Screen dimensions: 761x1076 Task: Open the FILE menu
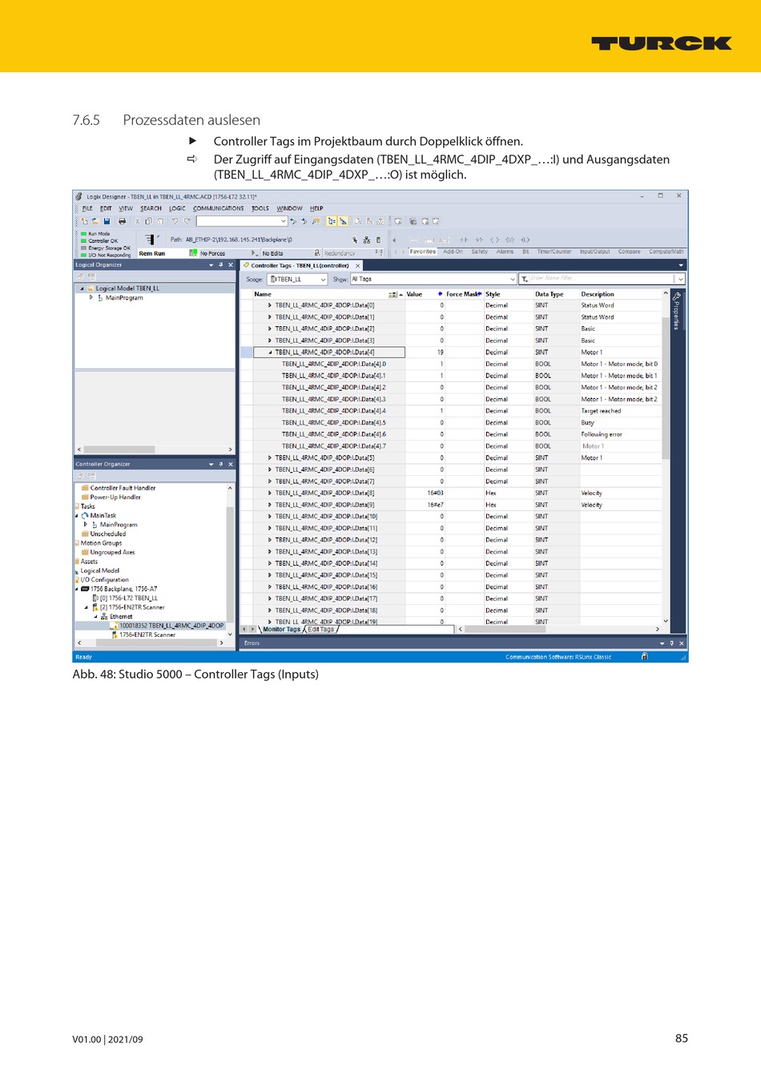click(87, 208)
